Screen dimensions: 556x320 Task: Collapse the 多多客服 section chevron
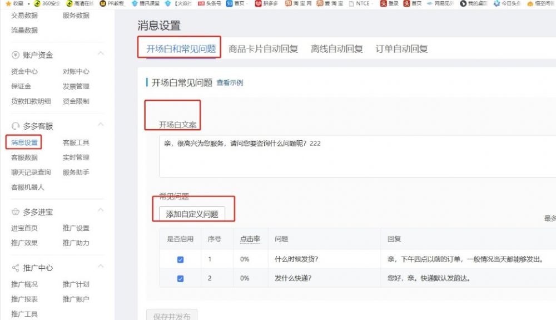click(x=101, y=124)
